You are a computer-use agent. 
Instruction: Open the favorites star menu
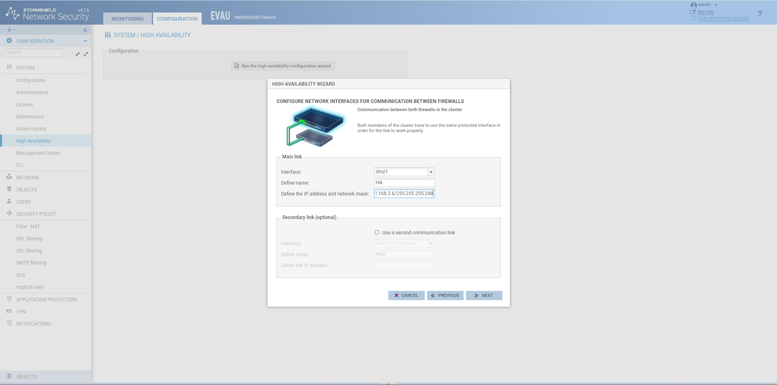(10, 30)
